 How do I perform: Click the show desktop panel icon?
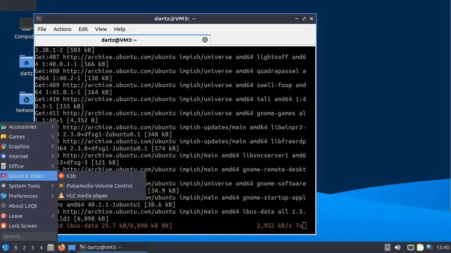coord(72,247)
